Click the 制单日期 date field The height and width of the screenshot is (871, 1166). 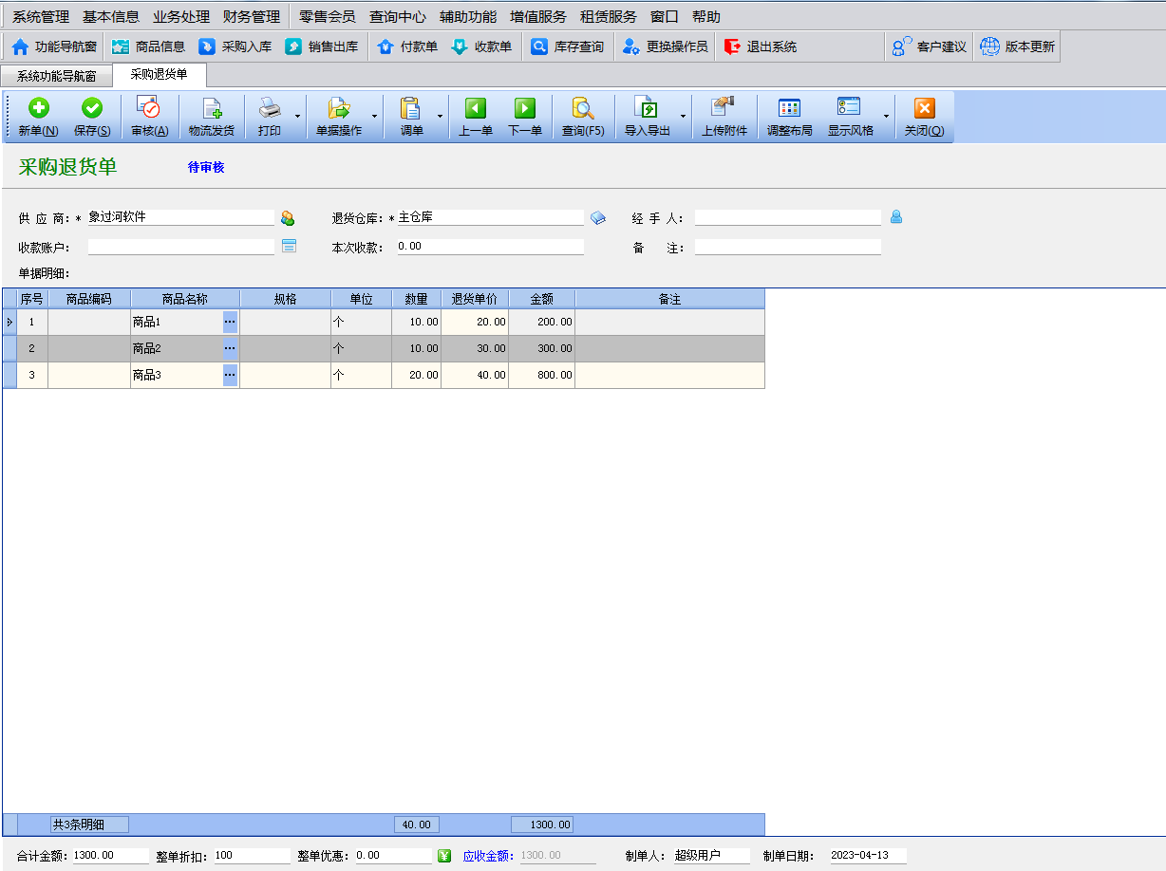(x=868, y=856)
